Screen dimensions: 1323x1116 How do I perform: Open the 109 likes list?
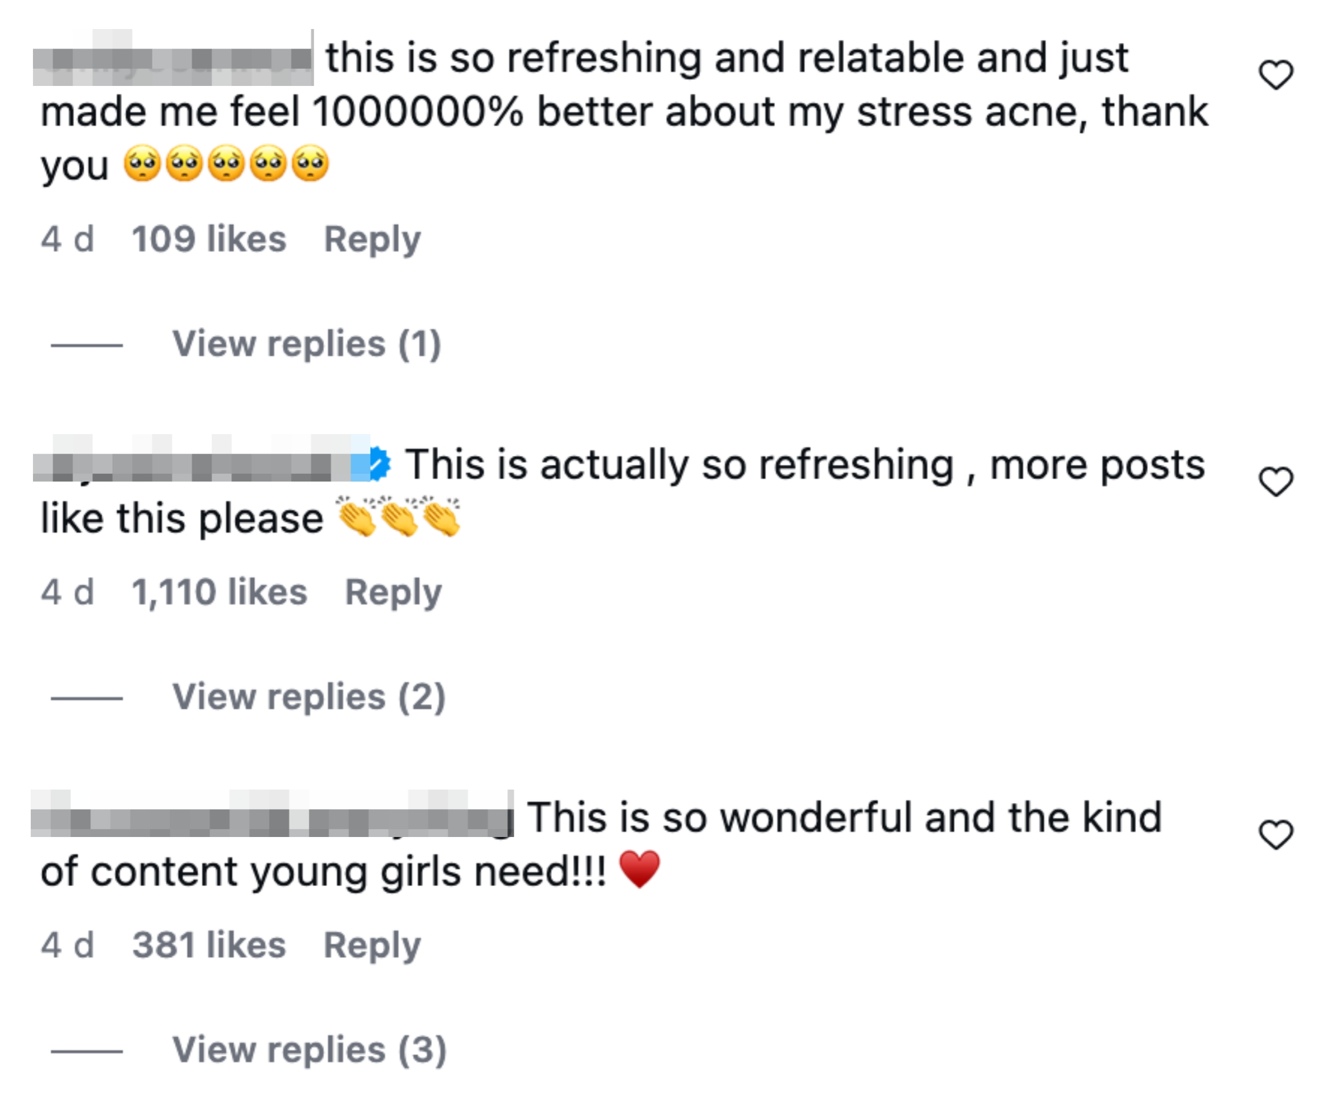(209, 240)
